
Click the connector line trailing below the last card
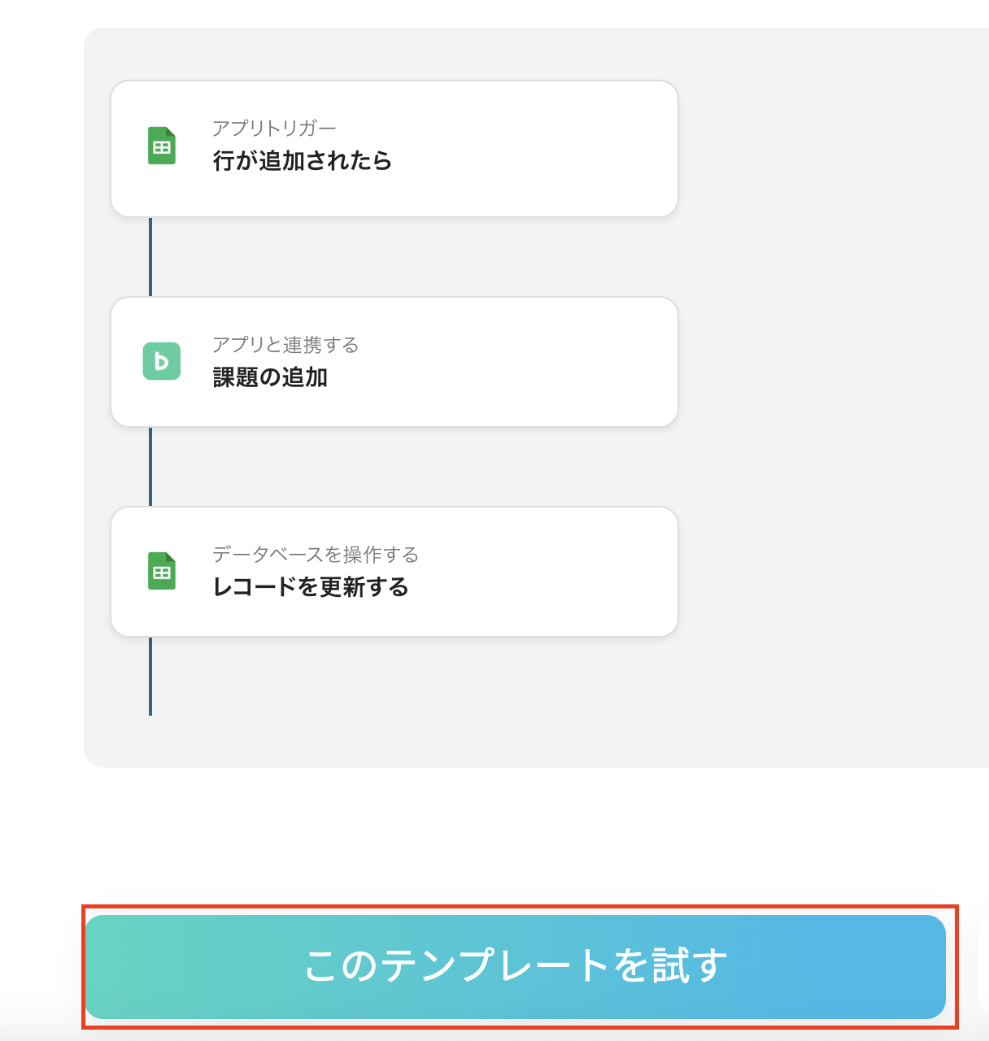point(150,676)
